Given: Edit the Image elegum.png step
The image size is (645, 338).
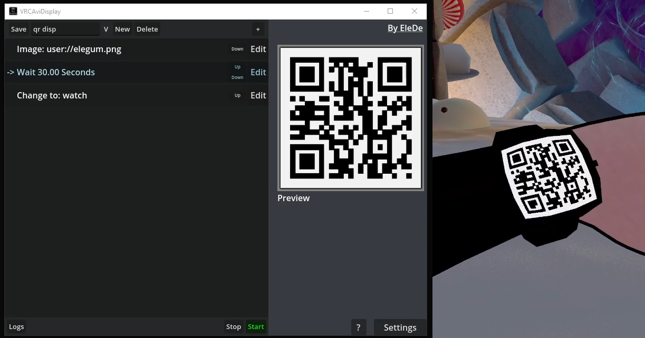Looking at the screenshot, I should coord(258,49).
